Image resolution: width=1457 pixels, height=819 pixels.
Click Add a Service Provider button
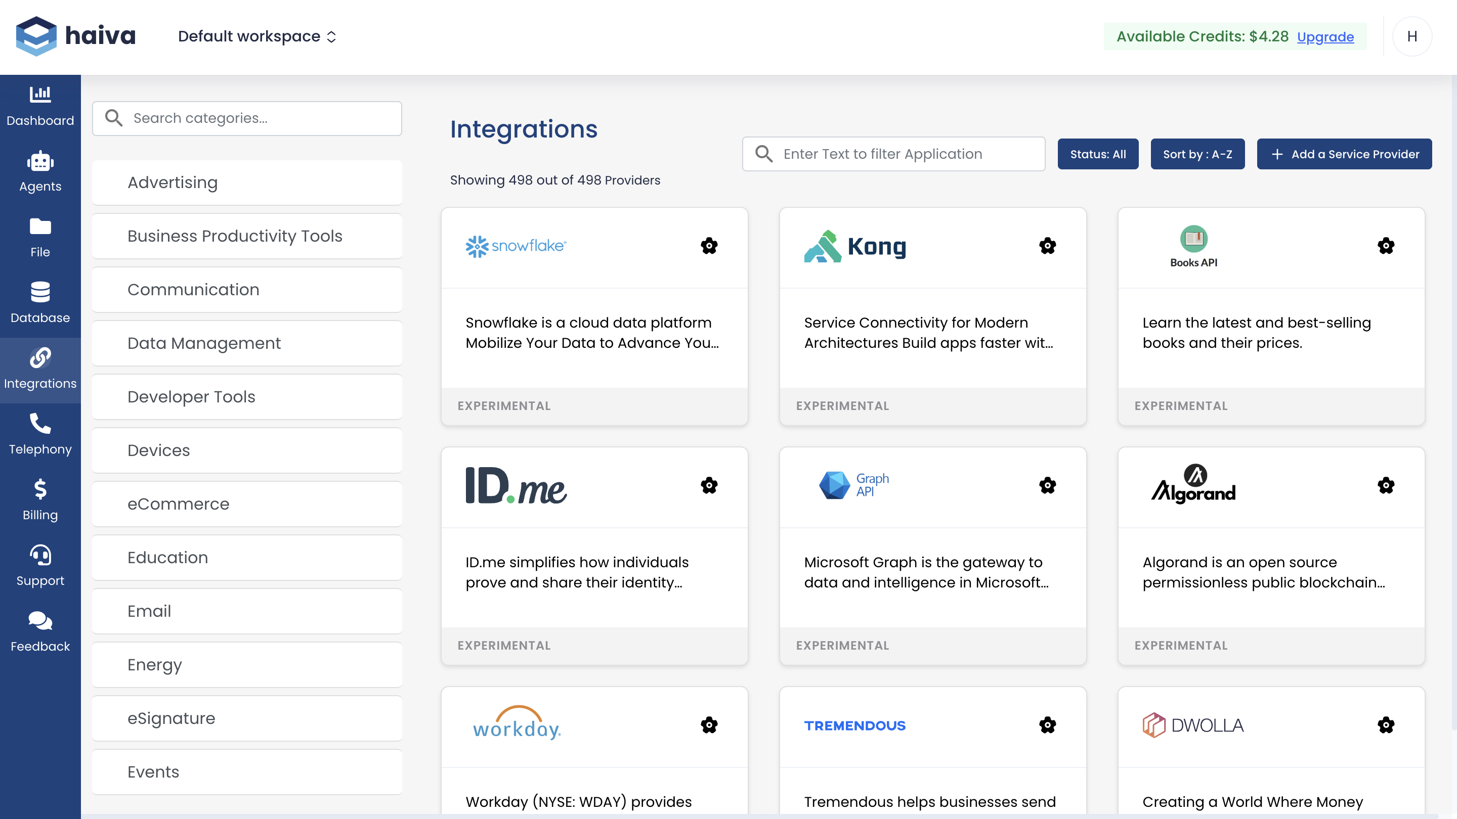(1344, 154)
